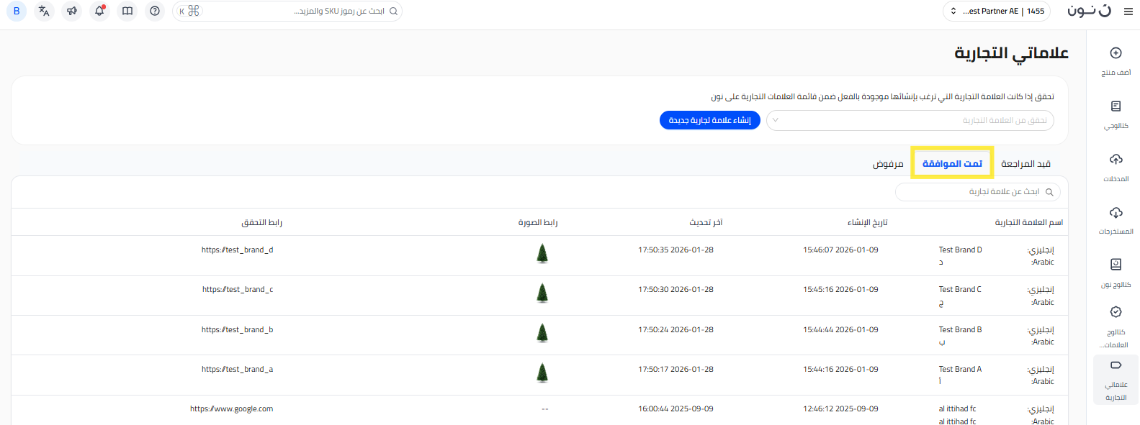The image size is (1140, 425).
Task: Click the إنشاء علامة تجارية جديدة button
Action: click(709, 120)
